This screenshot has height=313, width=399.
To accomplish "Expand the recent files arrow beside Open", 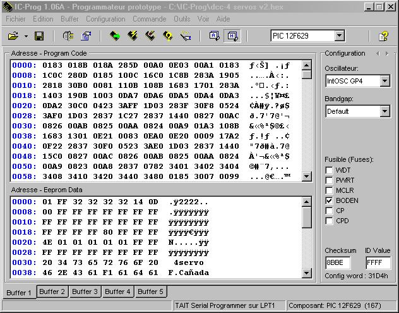I will pyautogui.click(x=26, y=37).
